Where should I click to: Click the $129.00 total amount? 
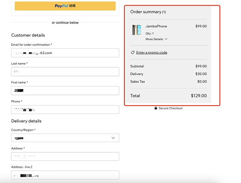pyautogui.click(x=198, y=96)
